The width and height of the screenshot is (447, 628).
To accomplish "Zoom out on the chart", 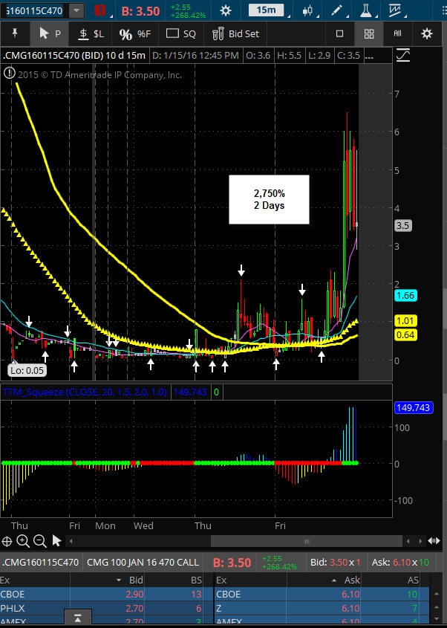I will [x=39, y=541].
